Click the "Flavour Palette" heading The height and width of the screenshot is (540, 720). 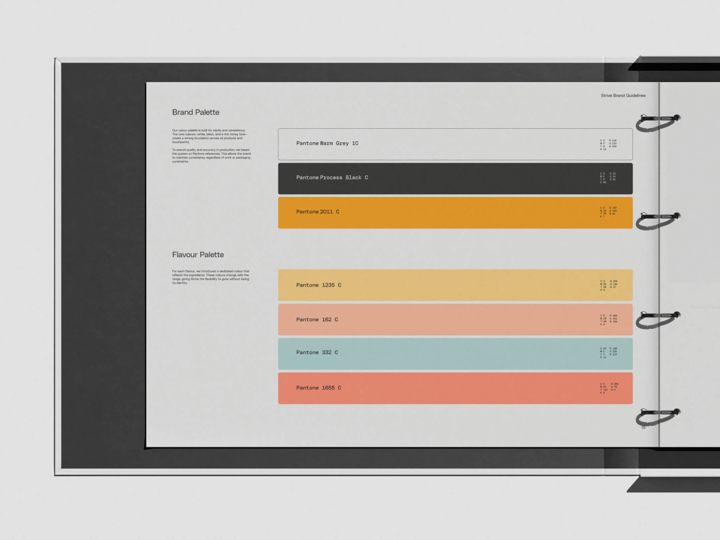pyautogui.click(x=198, y=255)
